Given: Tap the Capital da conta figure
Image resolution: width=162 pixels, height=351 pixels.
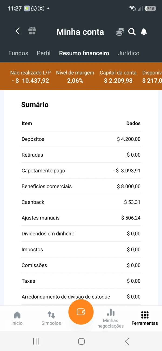Looking at the screenshot, I should pyautogui.click(x=118, y=80).
